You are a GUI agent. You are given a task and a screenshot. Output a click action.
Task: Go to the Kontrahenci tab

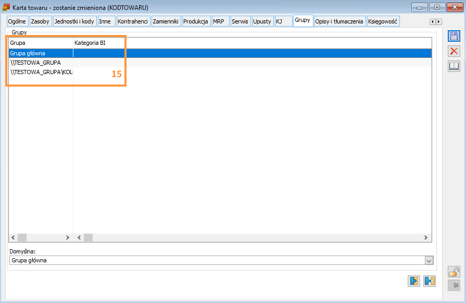point(133,21)
